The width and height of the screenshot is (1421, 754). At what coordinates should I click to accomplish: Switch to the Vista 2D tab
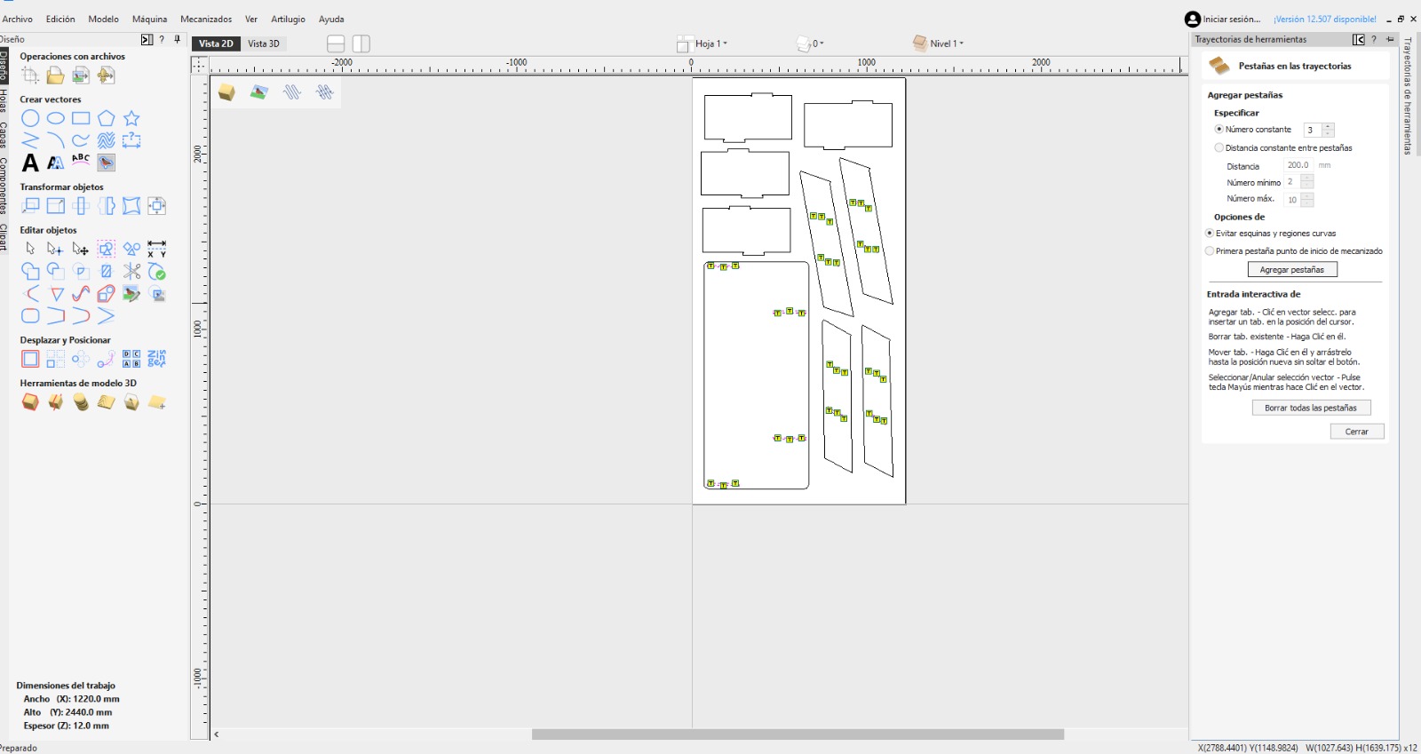(216, 44)
